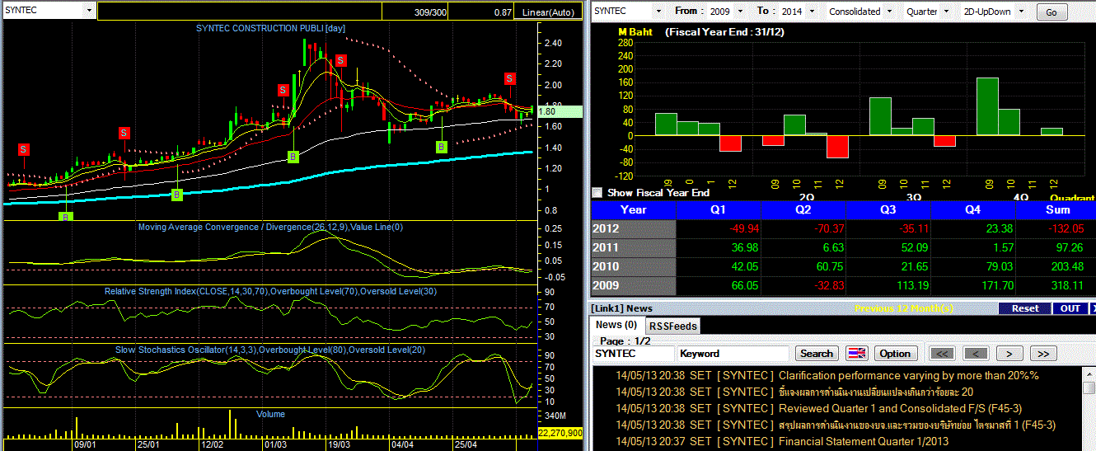Viewport: 1096px width, 451px height.
Task: Click the Year column header
Action: [633, 209]
